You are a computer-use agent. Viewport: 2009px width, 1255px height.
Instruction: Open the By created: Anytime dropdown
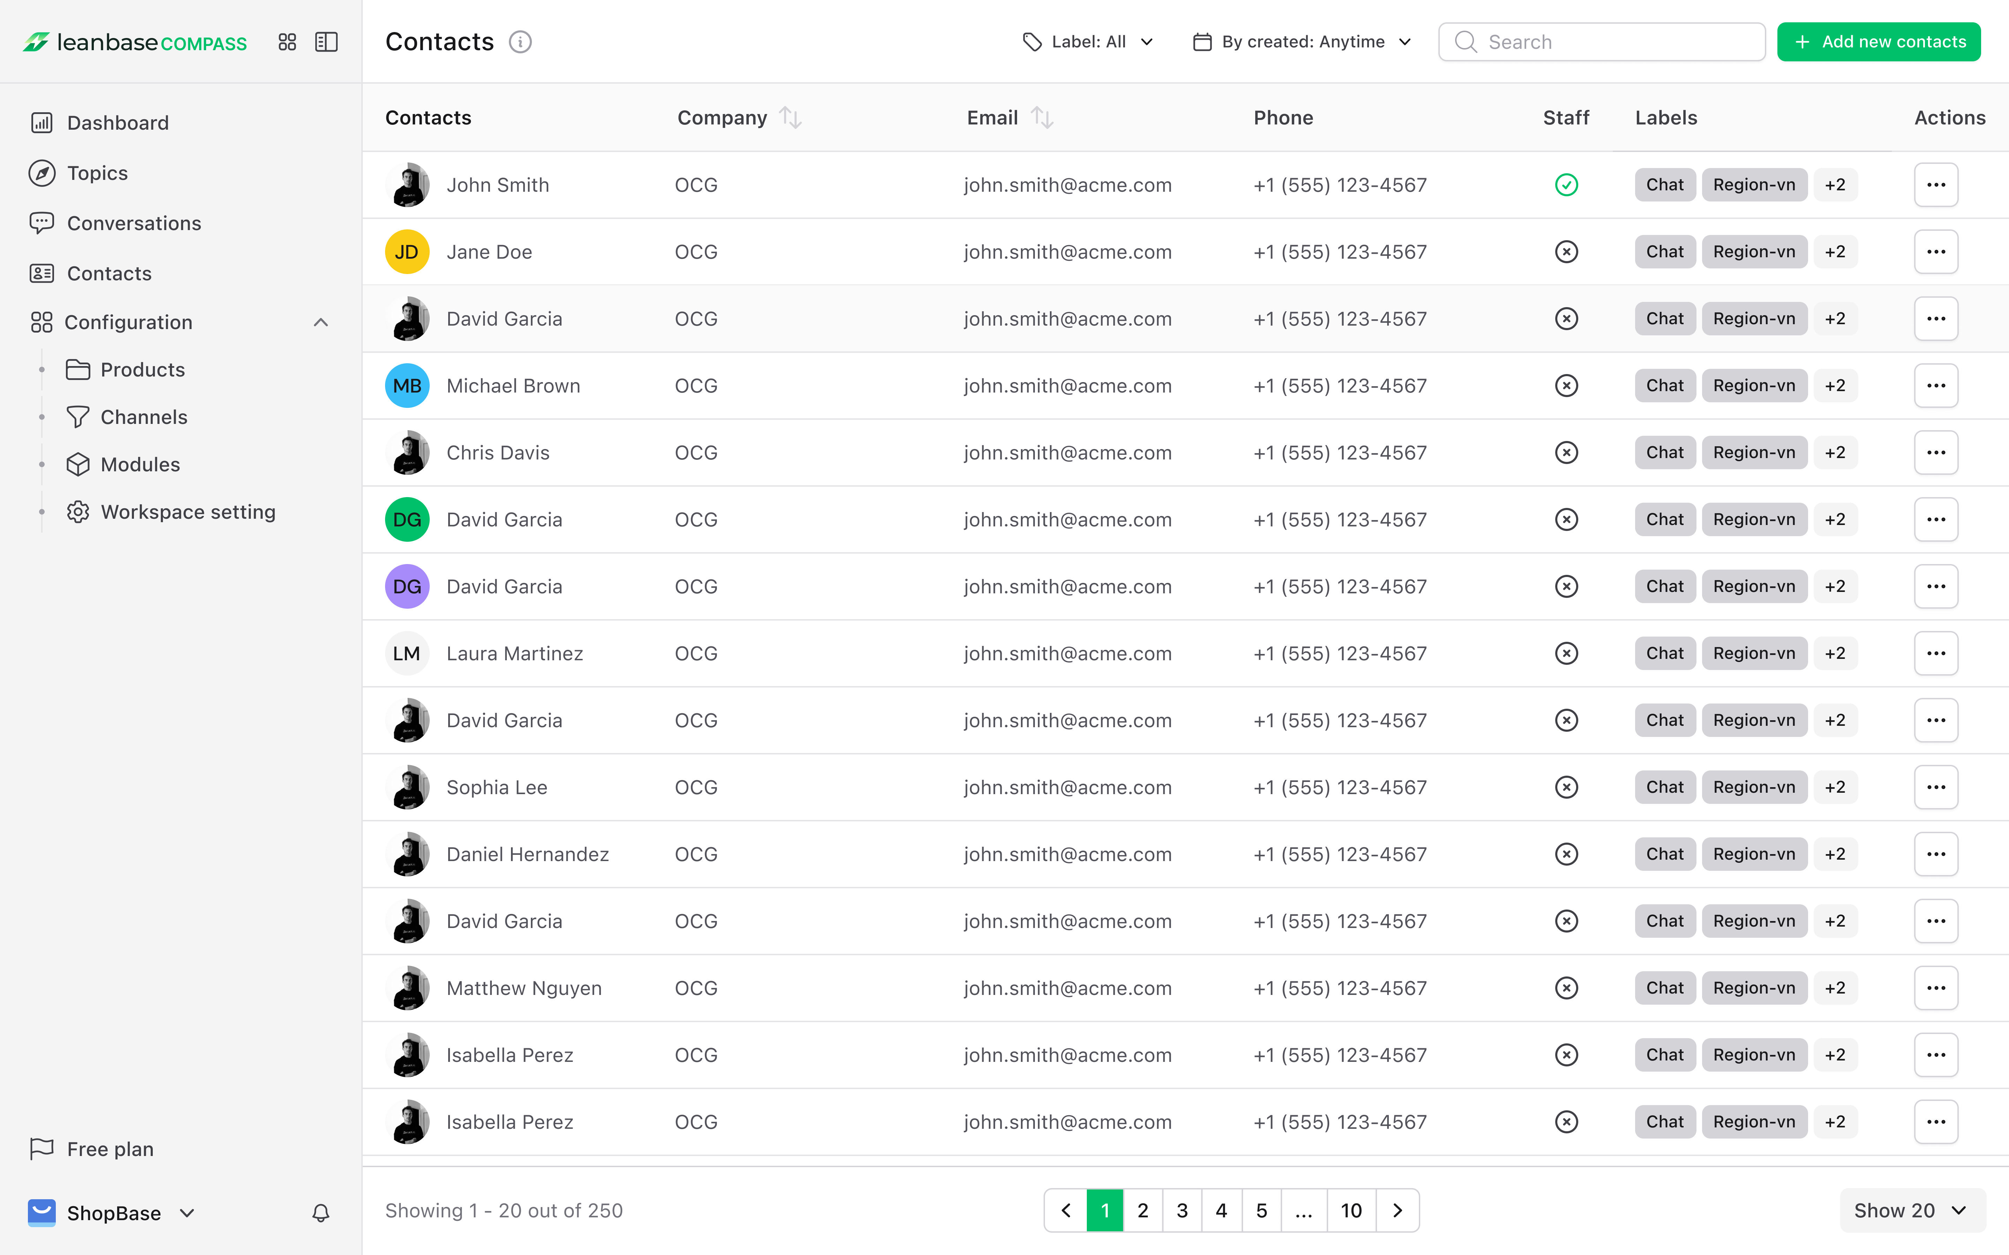click(x=1302, y=41)
